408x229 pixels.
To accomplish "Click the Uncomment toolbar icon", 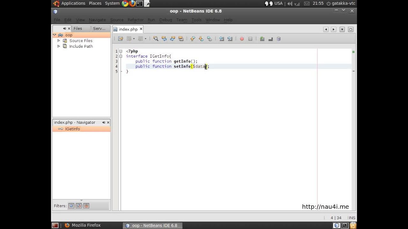I will pos(270,39).
